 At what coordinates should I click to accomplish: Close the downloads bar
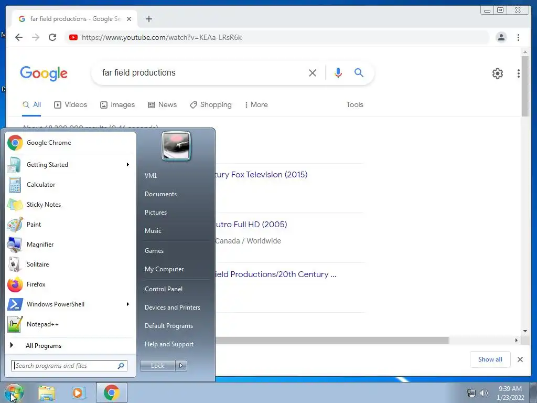[520, 359]
